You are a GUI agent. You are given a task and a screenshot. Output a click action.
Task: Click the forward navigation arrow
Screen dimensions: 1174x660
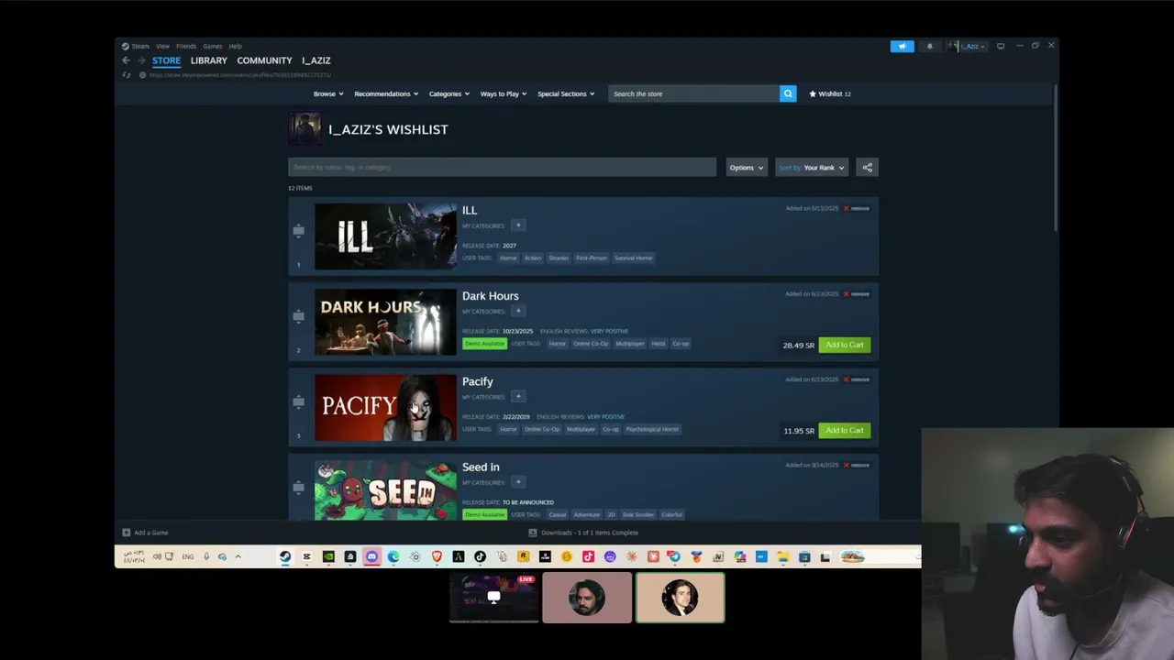click(x=141, y=60)
